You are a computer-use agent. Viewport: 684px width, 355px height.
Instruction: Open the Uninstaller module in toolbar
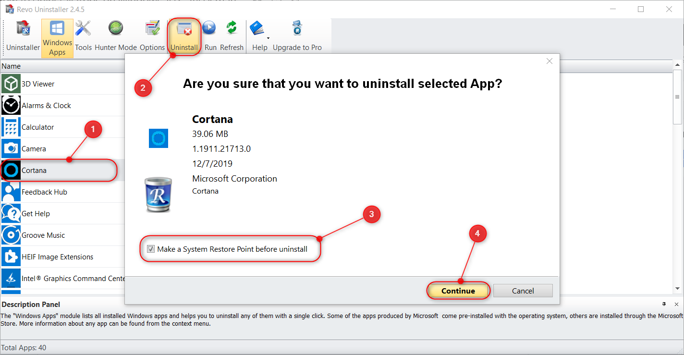point(23,36)
